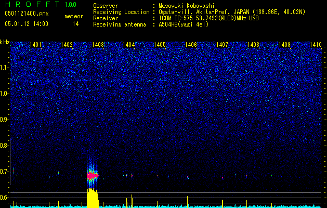Viewport: 327px width, 208px height.
Task: Click the kHz axis unit label
Action: click(5, 42)
